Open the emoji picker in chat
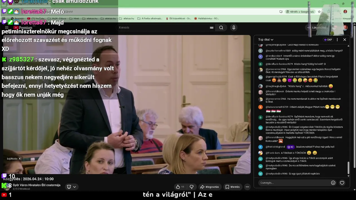Viewport: 356px width, 200px height. click(333, 183)
